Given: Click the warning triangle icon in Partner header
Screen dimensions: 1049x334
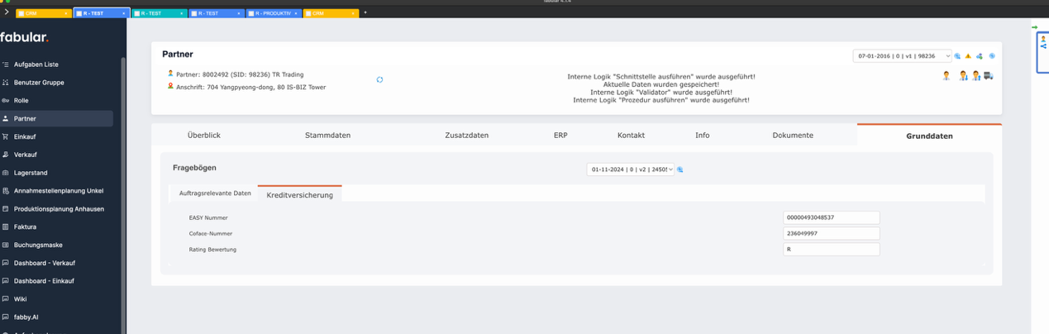Looking at the screenshot, I should tap(968, 56).
